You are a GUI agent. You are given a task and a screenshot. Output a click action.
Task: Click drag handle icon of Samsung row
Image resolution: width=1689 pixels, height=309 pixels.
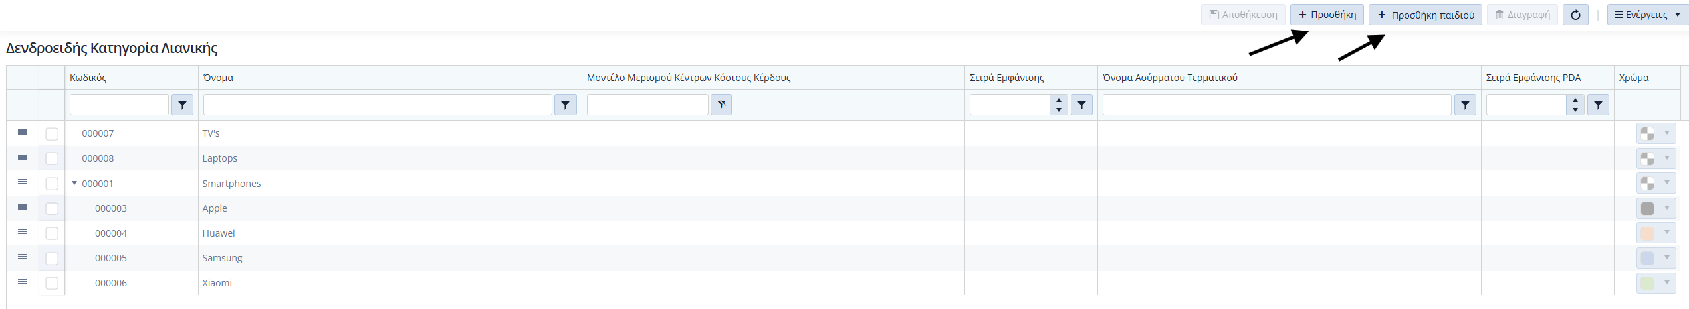23,257
